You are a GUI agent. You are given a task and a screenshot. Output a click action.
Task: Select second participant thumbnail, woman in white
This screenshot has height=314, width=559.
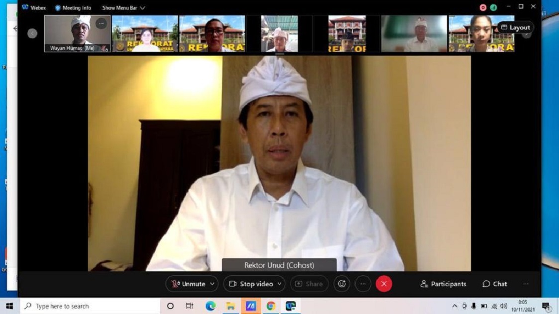tap(145, 33)
